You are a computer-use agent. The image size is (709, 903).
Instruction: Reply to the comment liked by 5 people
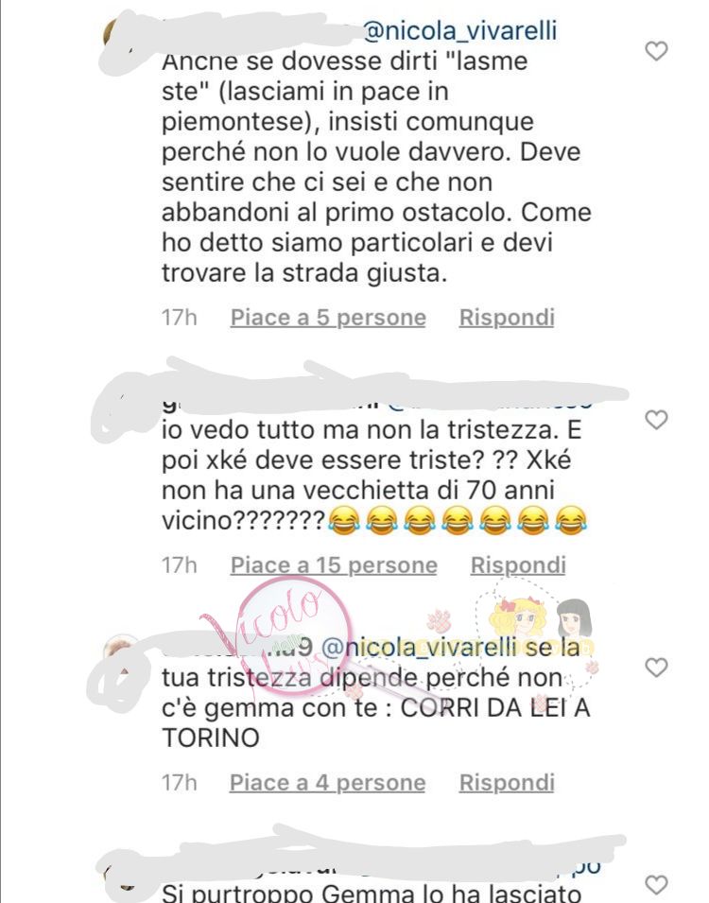click(507, 318)
